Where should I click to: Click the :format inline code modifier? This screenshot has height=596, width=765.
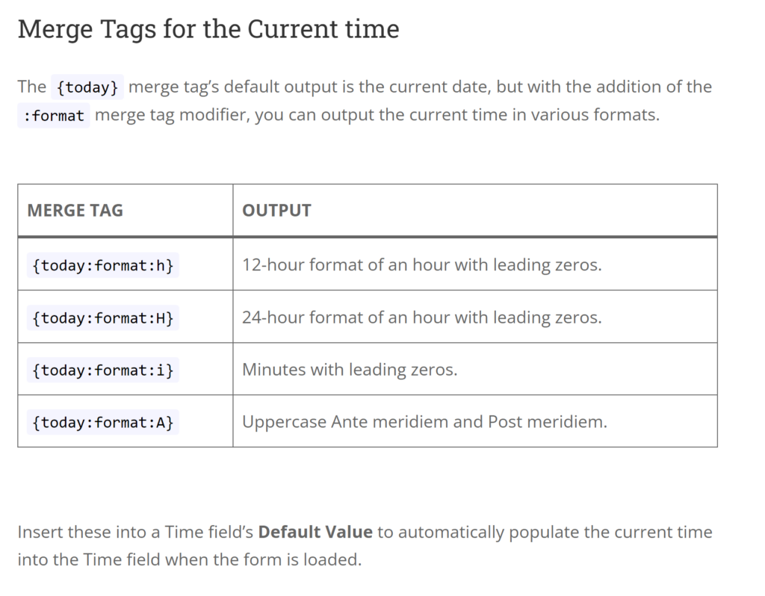(54, 117)
